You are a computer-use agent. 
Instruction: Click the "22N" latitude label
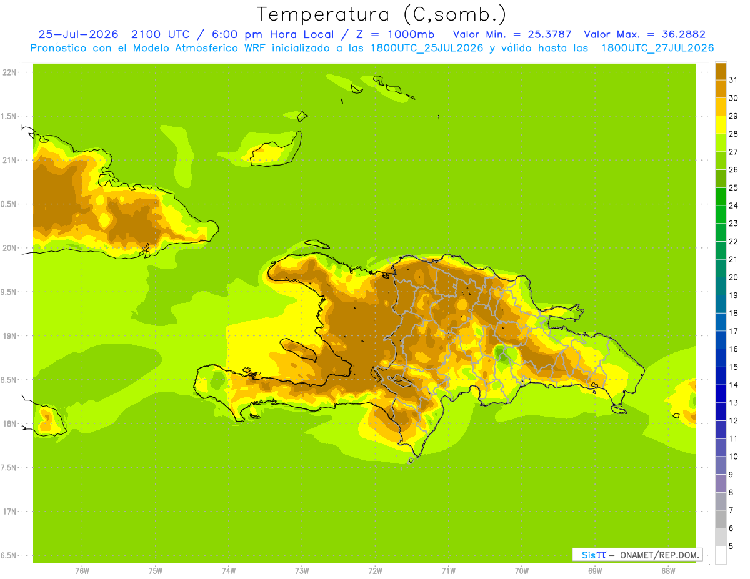pyautogui.click(x=9, y=72)
